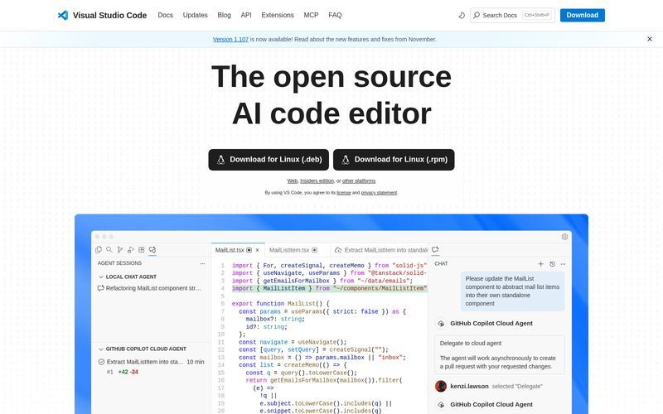Click the chat icon beside Refactoring MailList component
The height and width of the screenshot is (414, 663).
coord(100,288)
